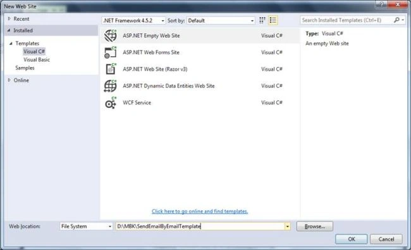Select Visual Basic templates

click(37, 60)
